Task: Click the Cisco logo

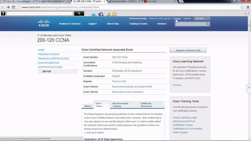Action: coord(44,23)
